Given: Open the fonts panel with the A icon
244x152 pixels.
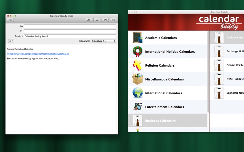Looking at the screenshot, I should coord(97,20).
